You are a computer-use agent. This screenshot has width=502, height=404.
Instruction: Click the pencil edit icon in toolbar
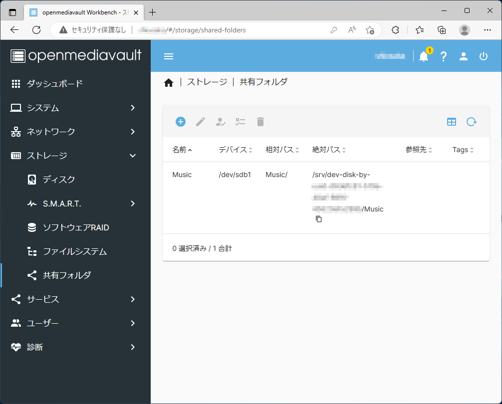click(x=201, y=122)
